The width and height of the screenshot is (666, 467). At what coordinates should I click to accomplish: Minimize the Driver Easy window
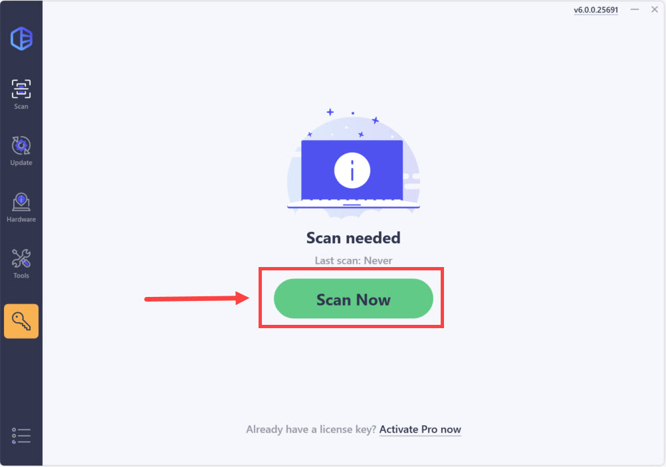pos(635,9)
